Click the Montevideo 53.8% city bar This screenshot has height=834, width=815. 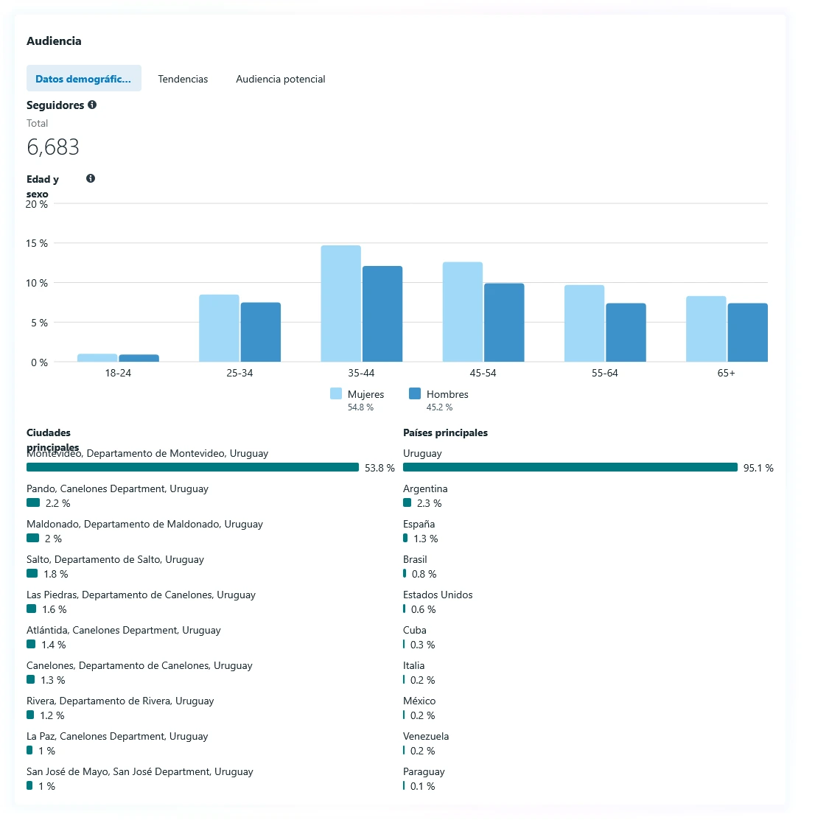click(x=192, y=468)
